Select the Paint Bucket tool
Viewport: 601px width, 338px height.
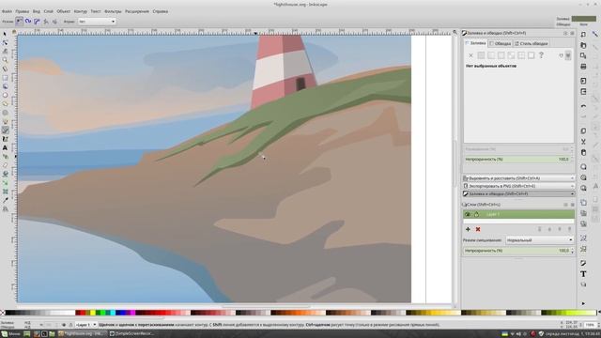click(x=5, y=174)
